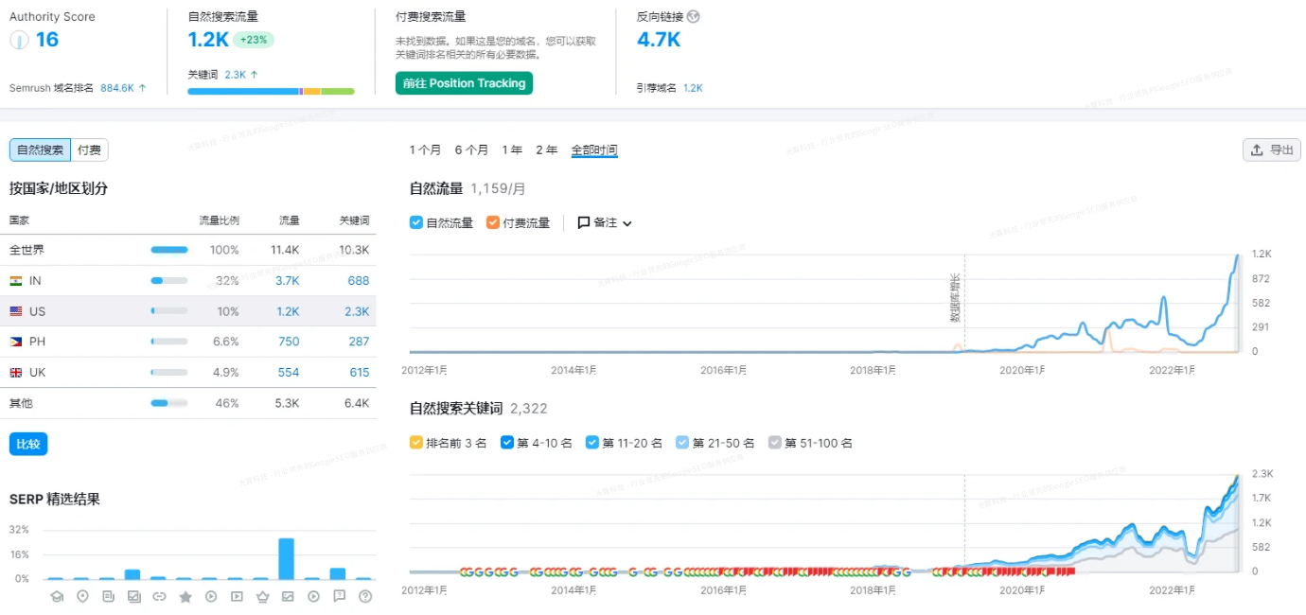This screenshot has width=1306, height=615.
Task: Enable the 第 51-100 名 checkbox
Action: pos(775,442)
